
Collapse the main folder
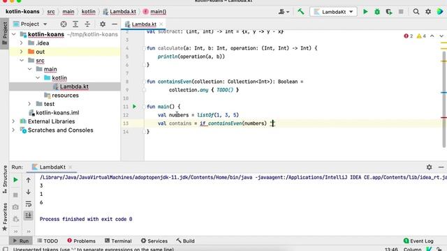point(29,69)
